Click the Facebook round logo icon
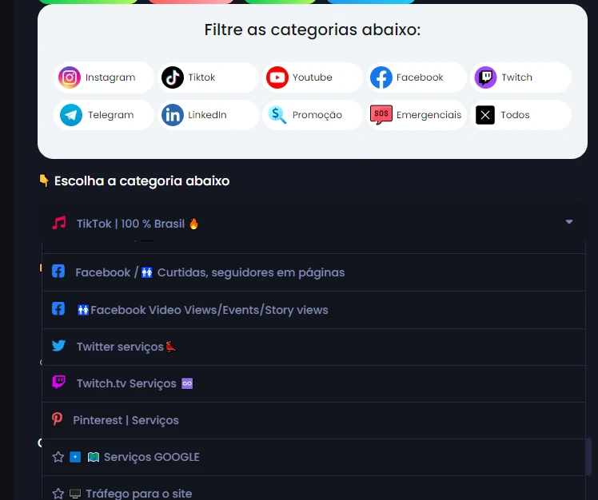Viewport: 598px width, 500px height. 381,77
